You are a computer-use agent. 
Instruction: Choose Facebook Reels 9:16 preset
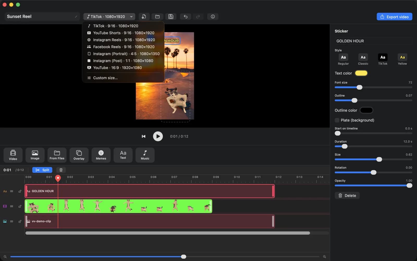click(x=123, y=47)
